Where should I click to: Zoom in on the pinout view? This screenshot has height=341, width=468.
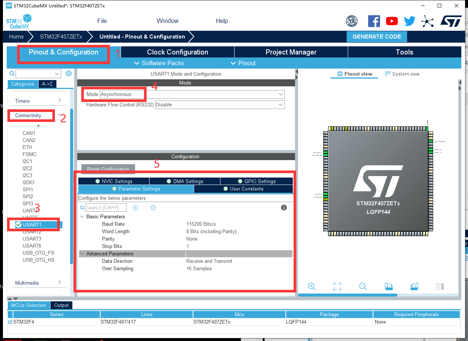coord(312,286)
